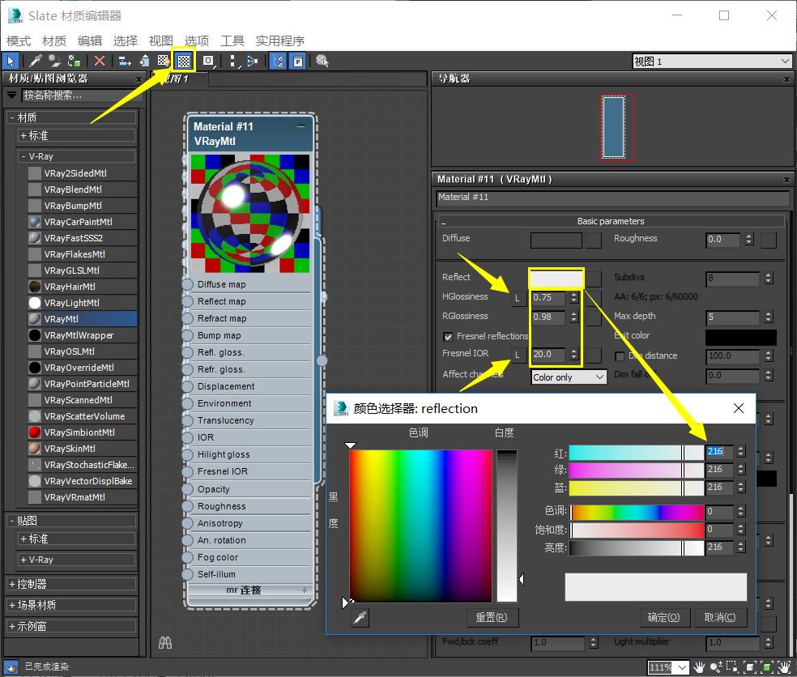Click the red X delete selected icon
Image resolution: width=797 pixels, height=677 pixels.
pos(100,62)
